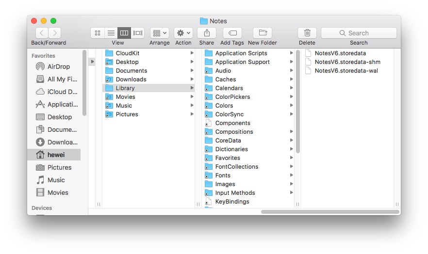The image size is (428, 254).
Task: Open the Images folder
Action: [x=248, y=184]
